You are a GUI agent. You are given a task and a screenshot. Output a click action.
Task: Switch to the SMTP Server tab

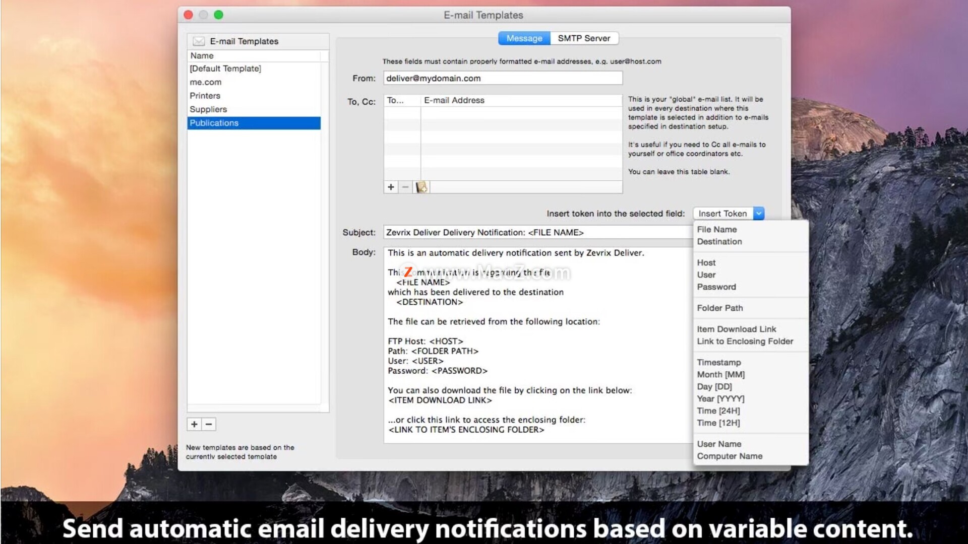coord(584,38)
